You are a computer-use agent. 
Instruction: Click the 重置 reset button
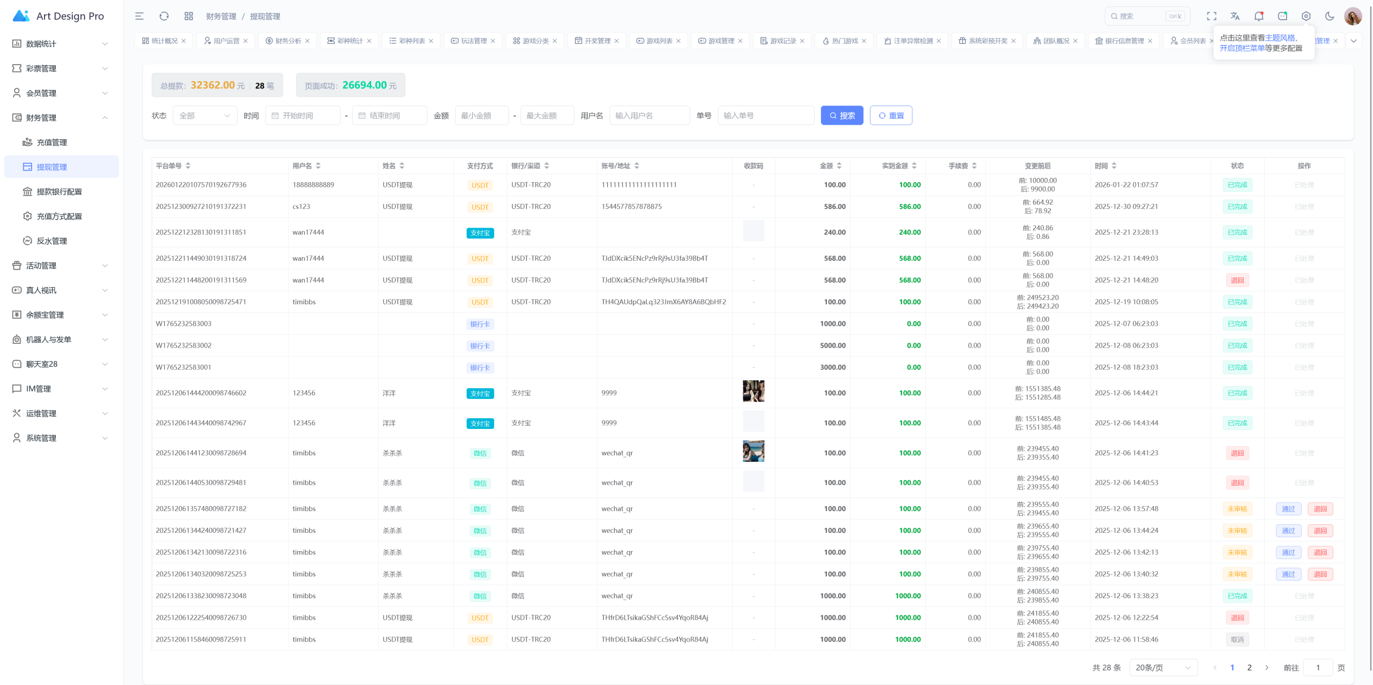[891, 116]
